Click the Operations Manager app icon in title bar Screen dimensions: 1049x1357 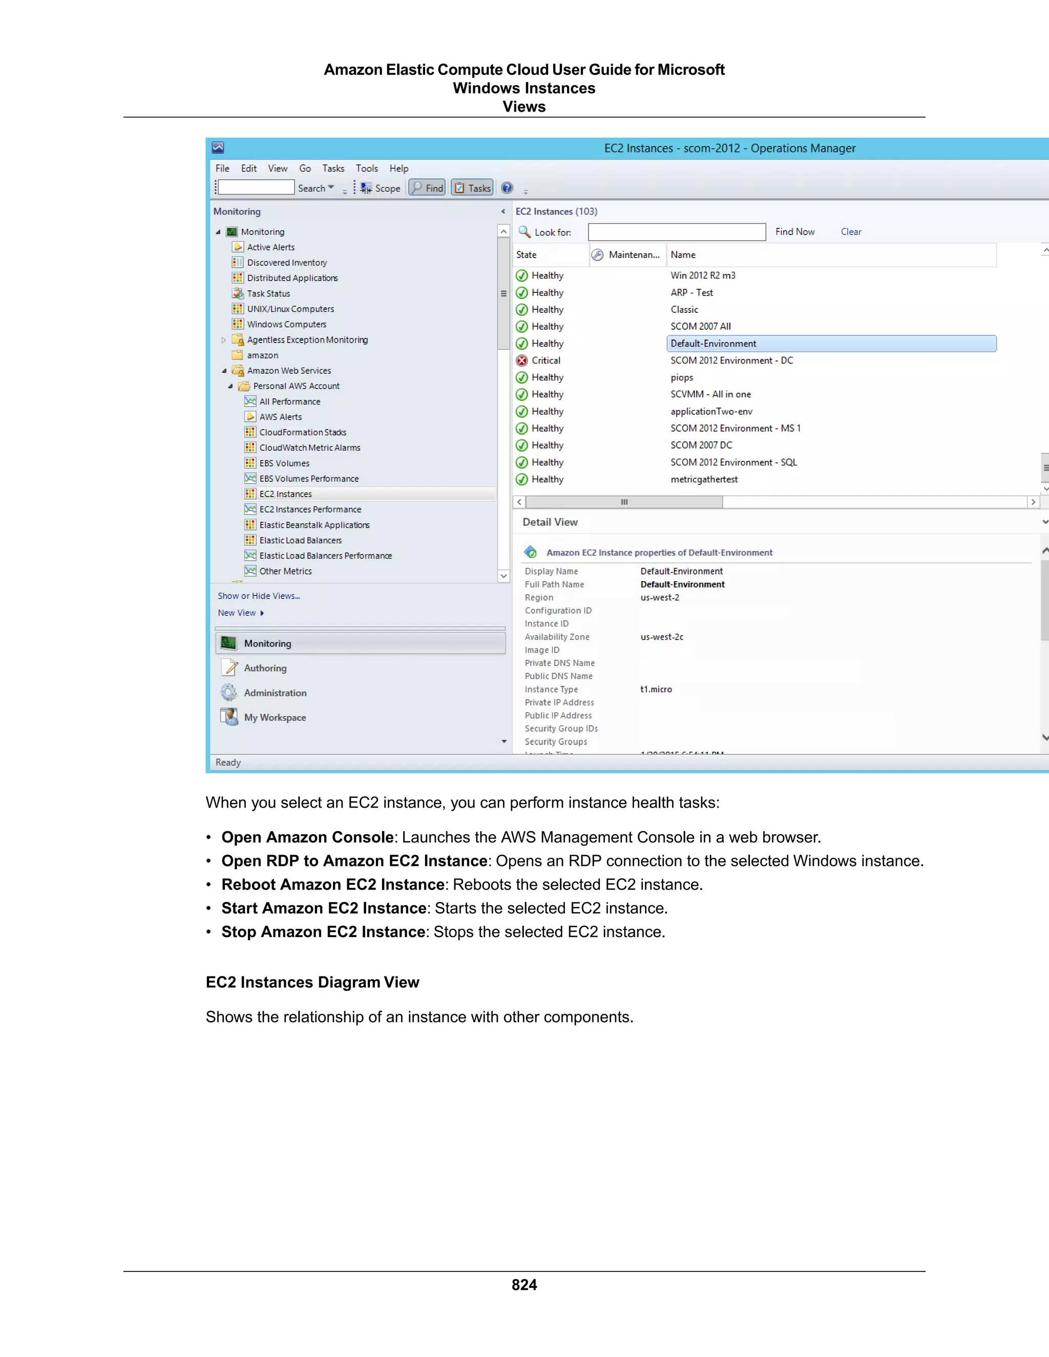(218, 148)
